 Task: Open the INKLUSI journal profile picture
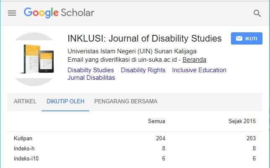34,59
